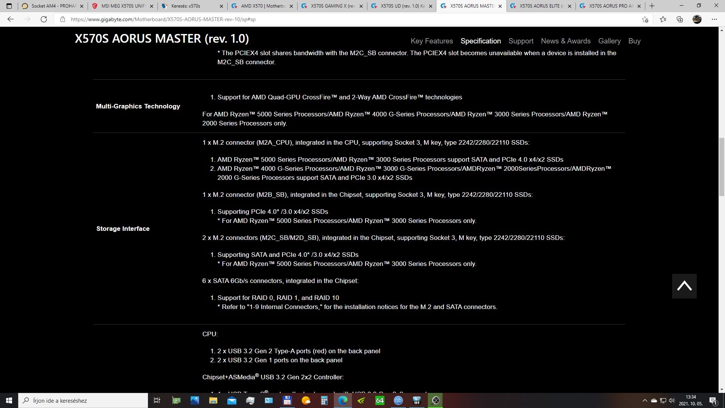This screenshot has height=408, width=725.
Task: Open the floppy disk save app icon
Action: [287, 400]
